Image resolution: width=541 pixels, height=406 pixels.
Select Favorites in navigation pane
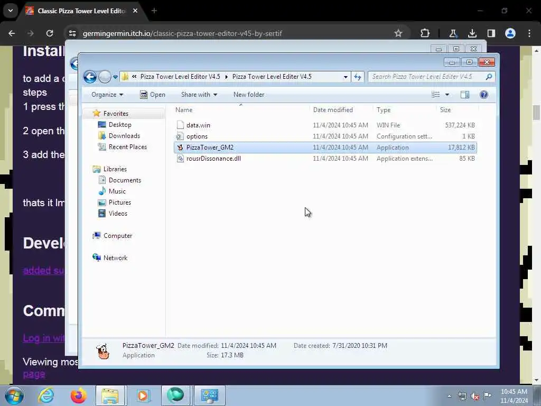116,114
